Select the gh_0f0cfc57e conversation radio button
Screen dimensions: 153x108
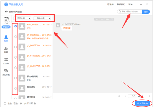(x=15, y=37)
